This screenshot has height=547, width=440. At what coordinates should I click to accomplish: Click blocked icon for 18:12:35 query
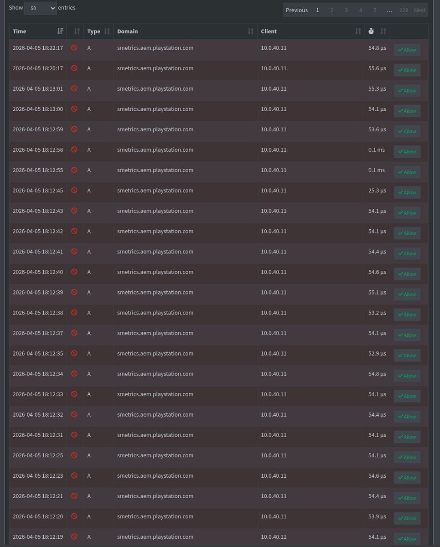[74, 353]
